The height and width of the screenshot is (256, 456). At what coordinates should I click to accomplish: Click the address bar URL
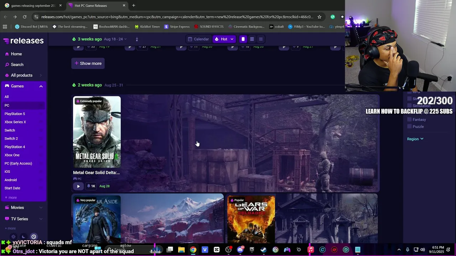[x=177, y=17]
